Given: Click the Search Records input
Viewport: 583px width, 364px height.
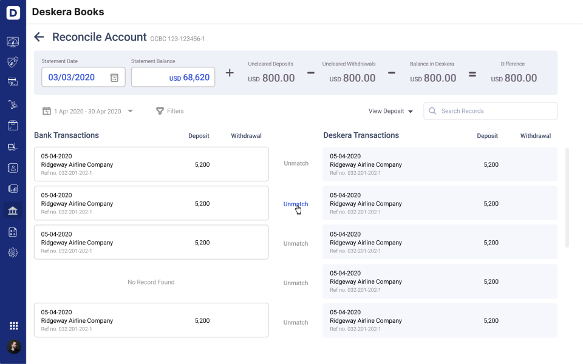Looking at the screenshot, I should [491, 111].
